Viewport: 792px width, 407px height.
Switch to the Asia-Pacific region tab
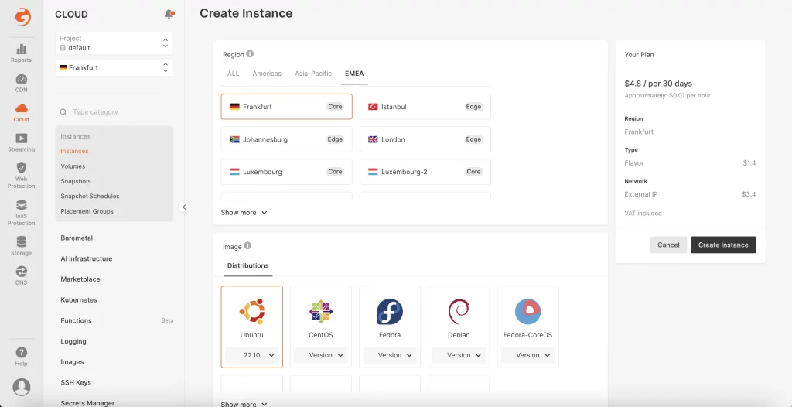click(312, 74)
